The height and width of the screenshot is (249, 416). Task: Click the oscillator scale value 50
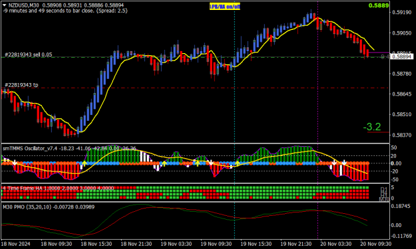(394, 147)
